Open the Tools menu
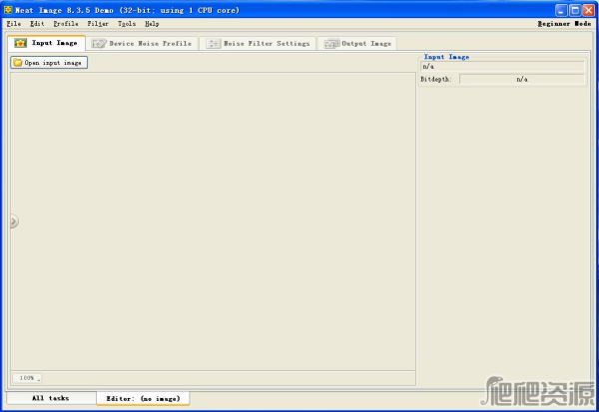This screenshot has width=599, height=412. (127, 23)
